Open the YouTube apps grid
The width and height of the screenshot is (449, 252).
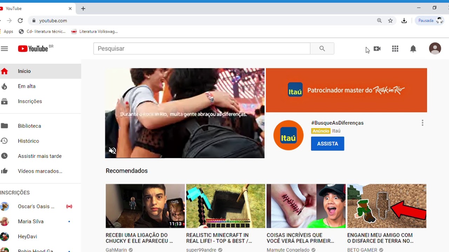pos(395,49)
